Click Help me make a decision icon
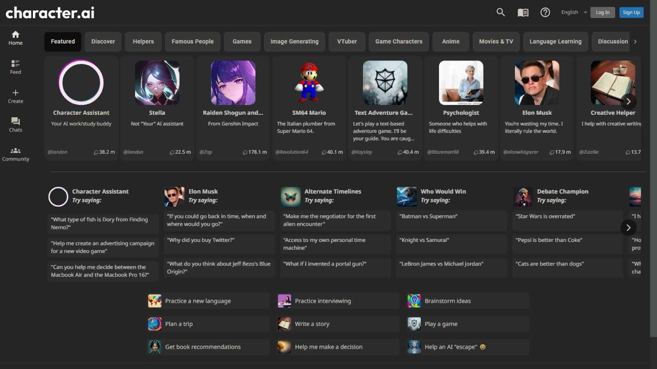Screen dimensions: 657x369 point(285,347)
